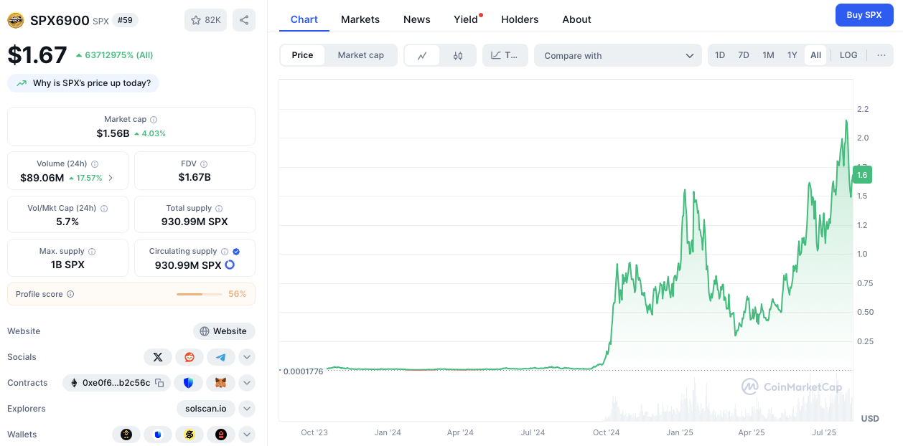Open the Compare with dropdown
The height and width of the screenshot is (446, 903).
(618, 55)
